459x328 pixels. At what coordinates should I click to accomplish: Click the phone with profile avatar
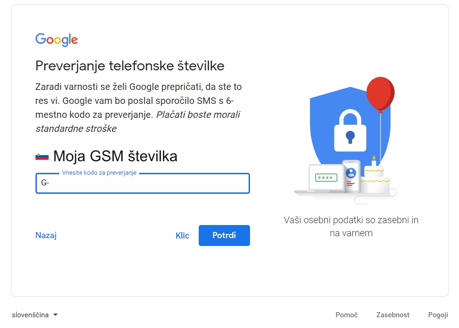click(x=351, y=176)
